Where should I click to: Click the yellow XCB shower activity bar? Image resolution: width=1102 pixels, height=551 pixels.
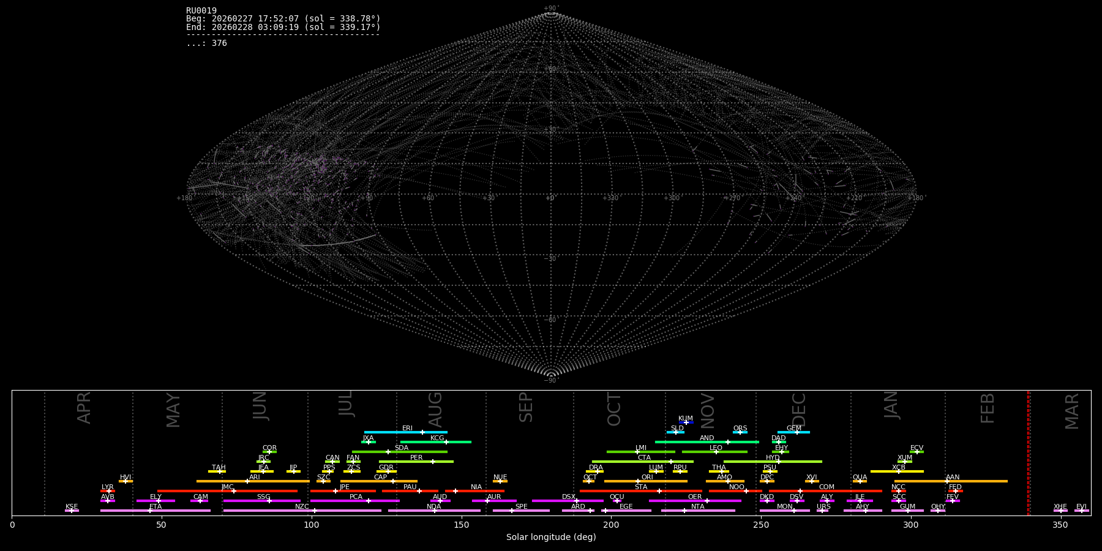tap(897, 471)
